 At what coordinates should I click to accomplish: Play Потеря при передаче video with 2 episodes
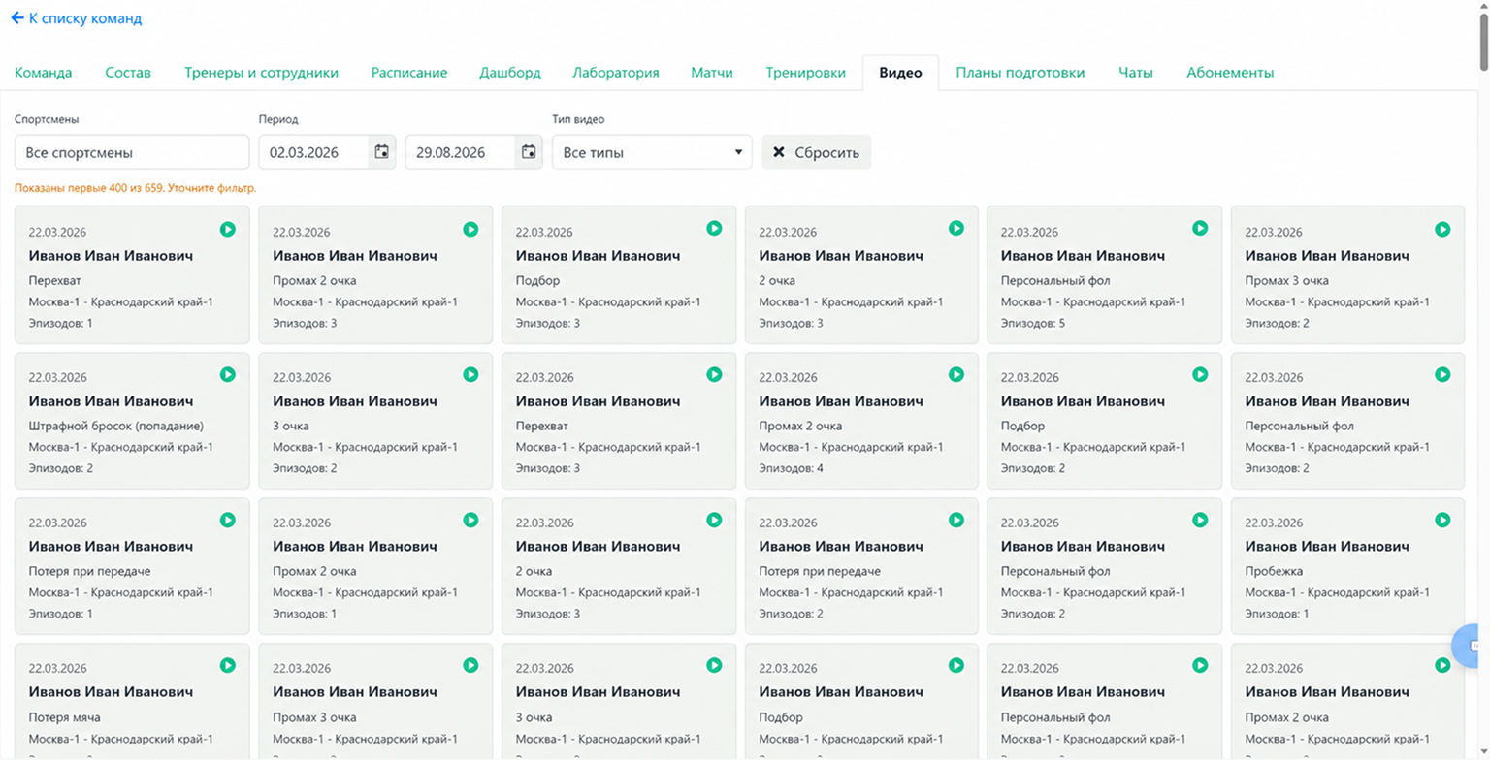[956, 520]
